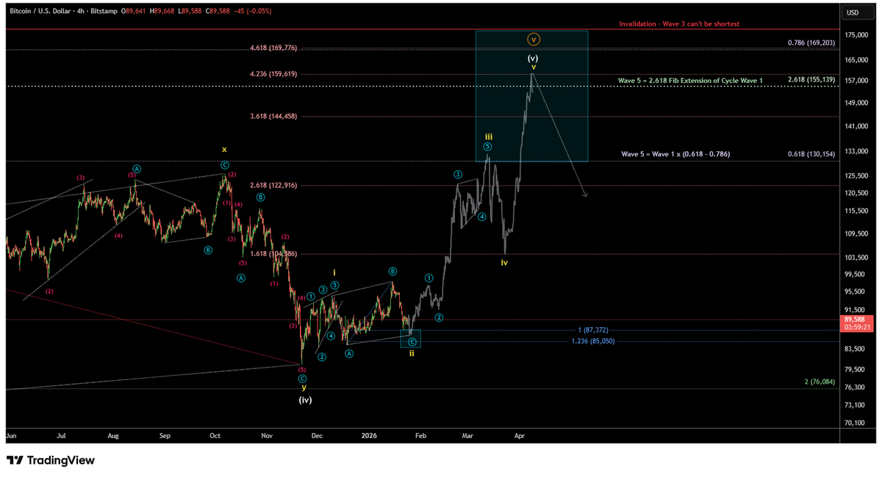Select the yellow iv wave label
The height and width of the screenshot is (477, 882).
click(504, 262)
